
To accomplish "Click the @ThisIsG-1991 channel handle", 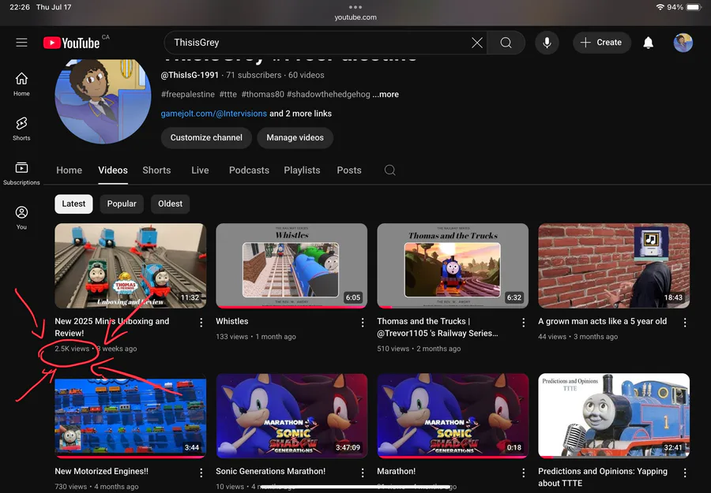I will pos(190,75).
